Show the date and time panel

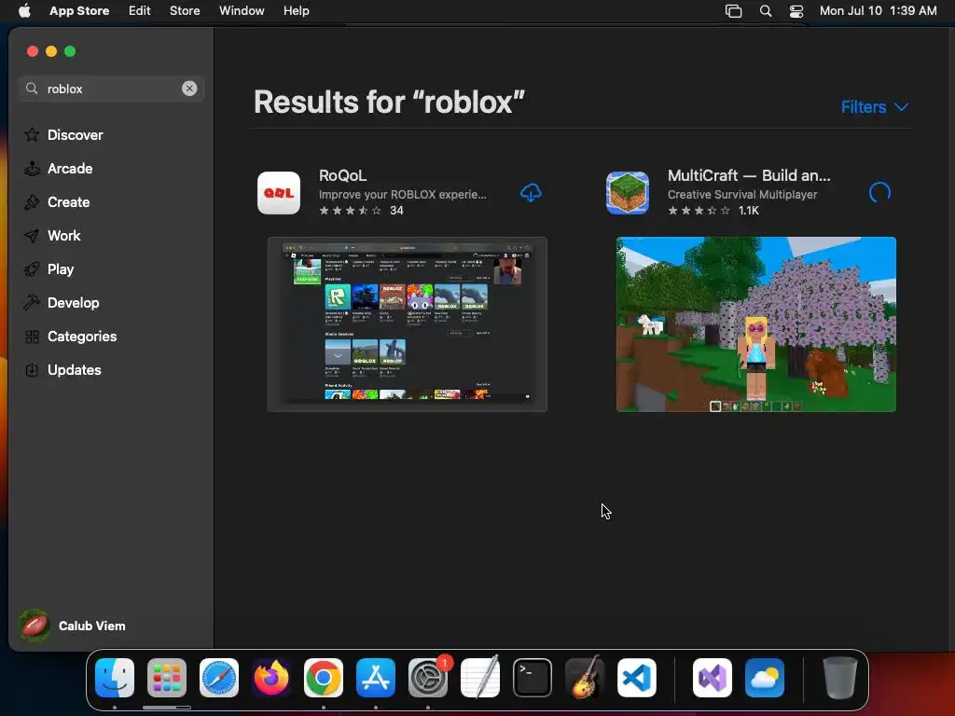(x=878, y=11)
